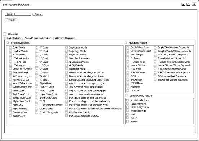Tick the HTML All Tags checkbox
199x141 pixels.
[10, 62]
